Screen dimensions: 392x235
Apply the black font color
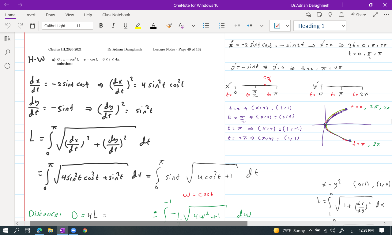click(153, 26)
